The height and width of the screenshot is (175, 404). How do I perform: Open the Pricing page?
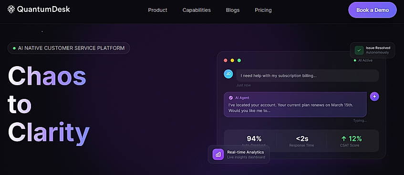263,10
